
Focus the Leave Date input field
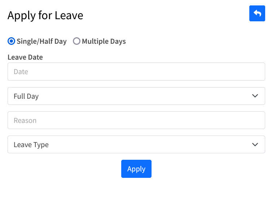click(136, 72)
